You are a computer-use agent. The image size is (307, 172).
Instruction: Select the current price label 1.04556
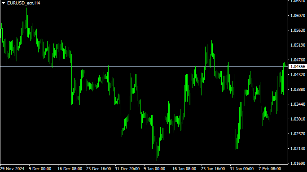[x=298, y=67]
